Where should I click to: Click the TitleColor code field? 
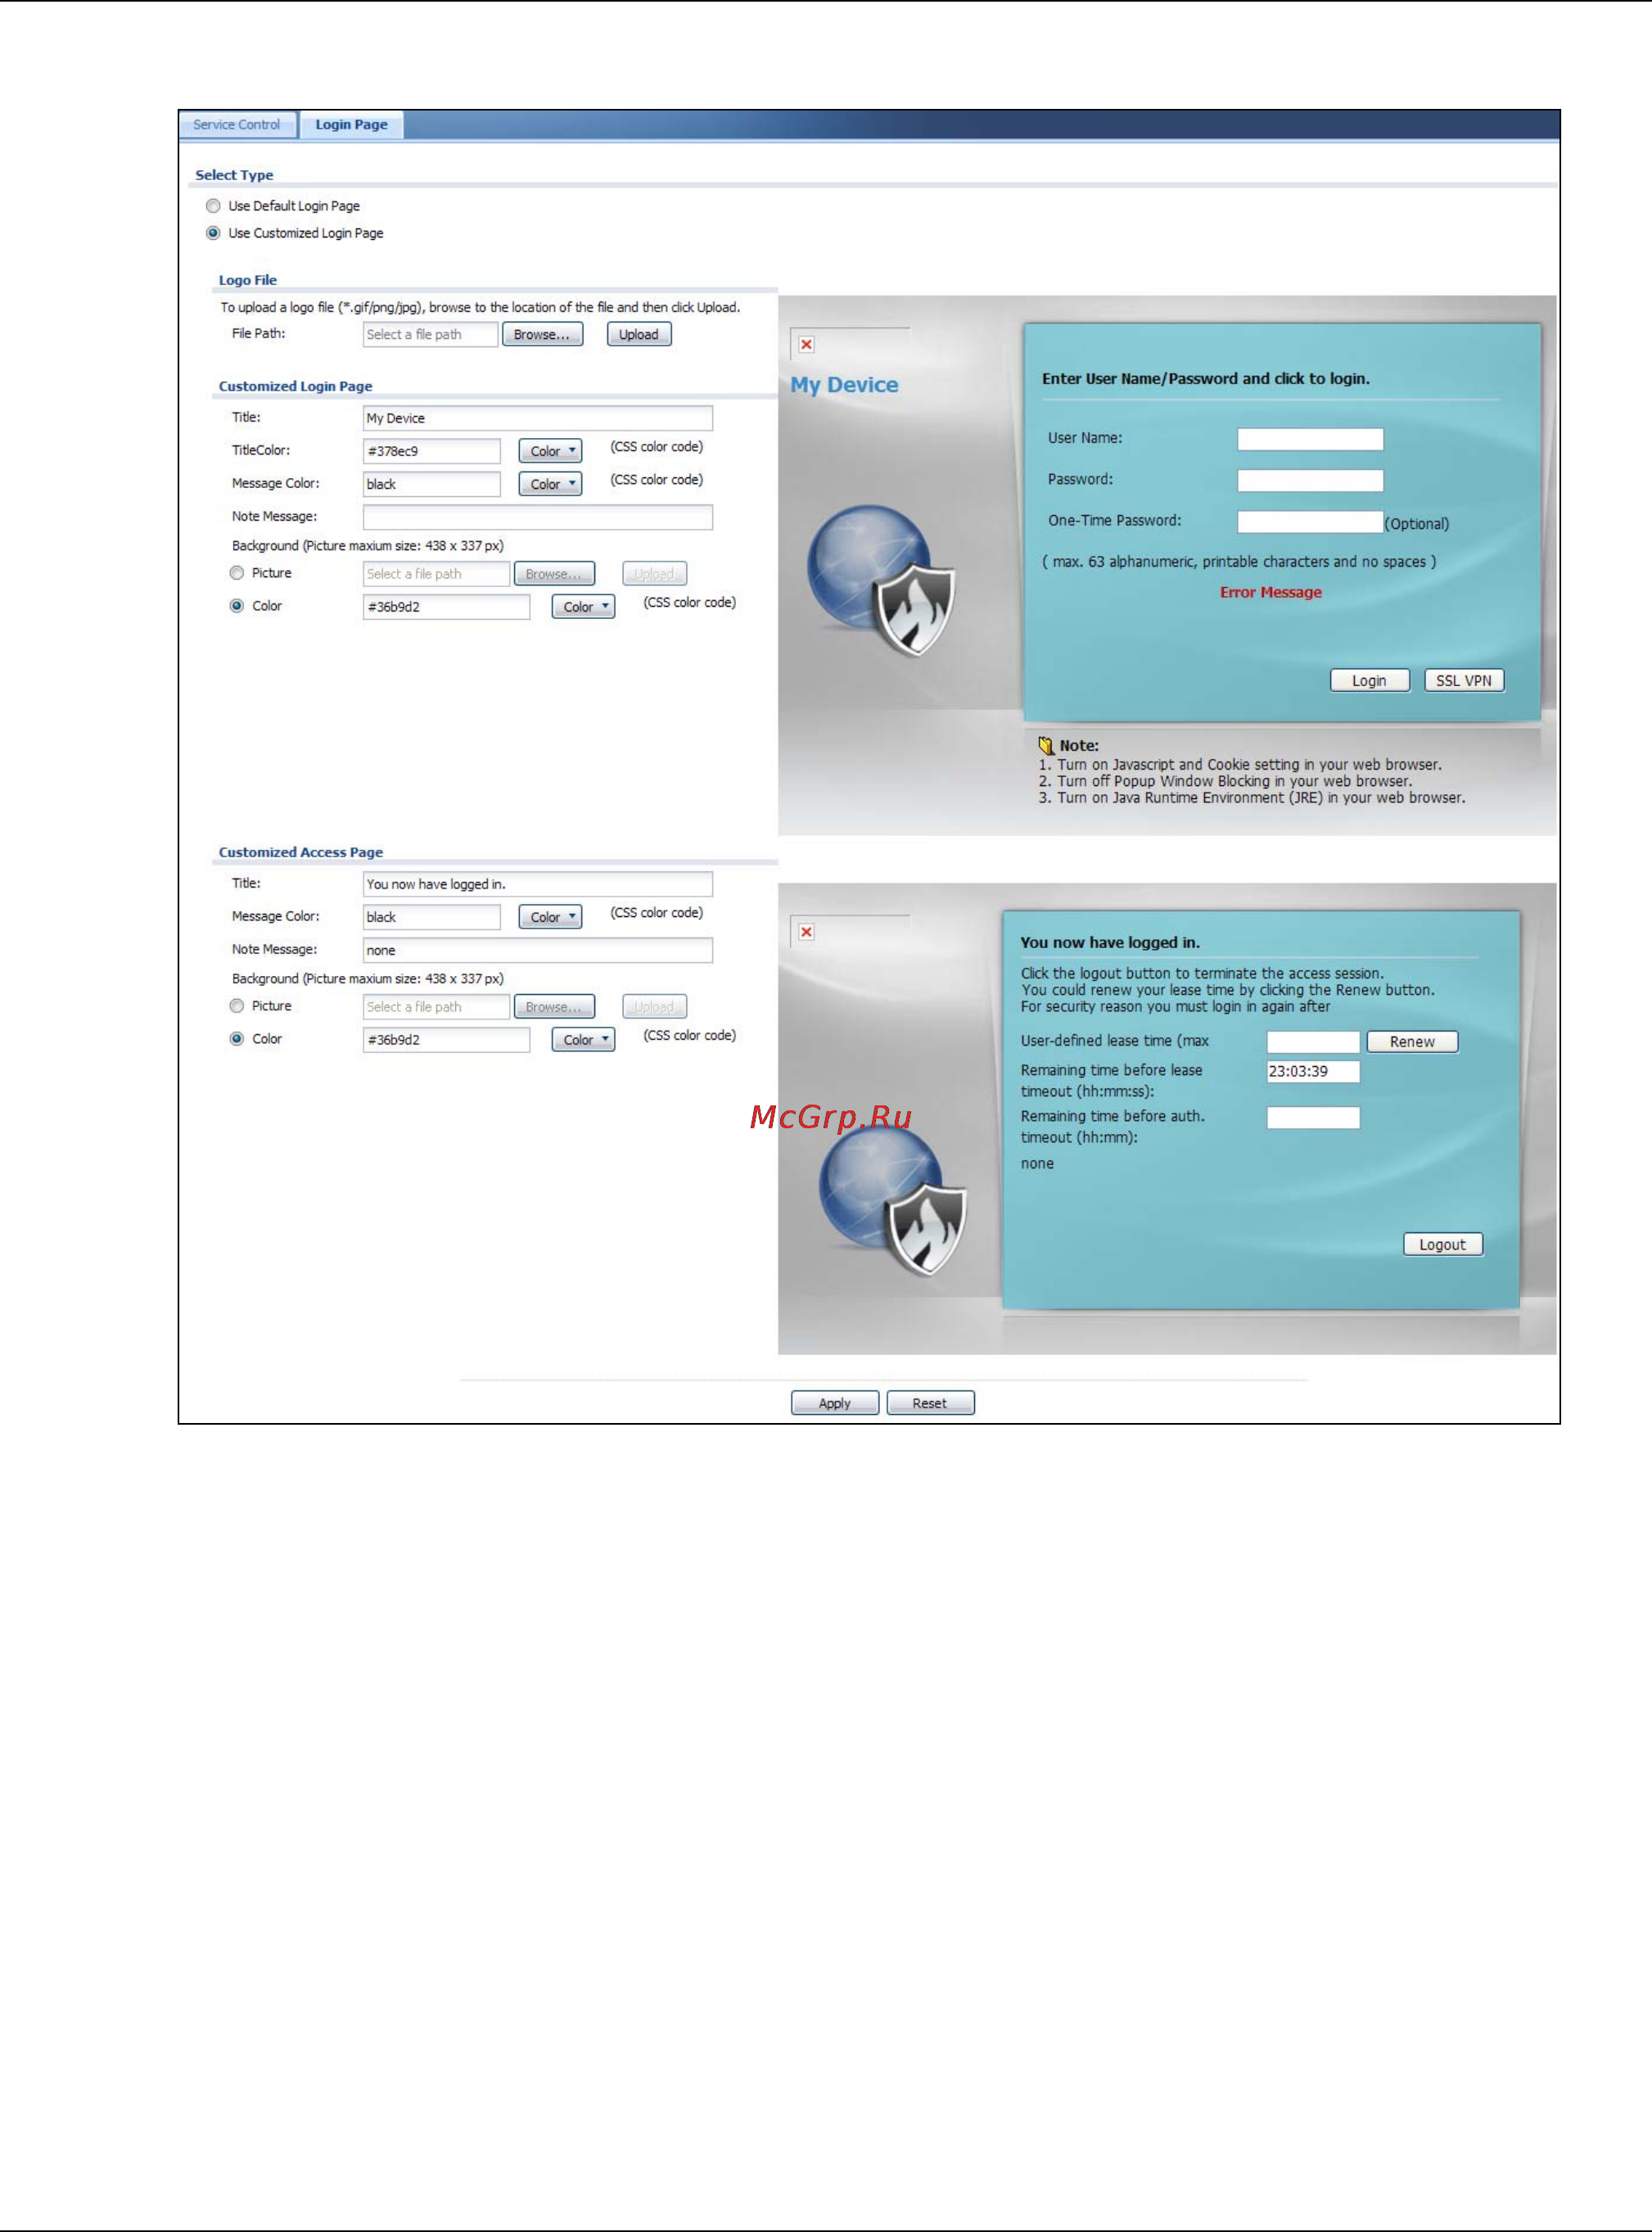[432, 451]
